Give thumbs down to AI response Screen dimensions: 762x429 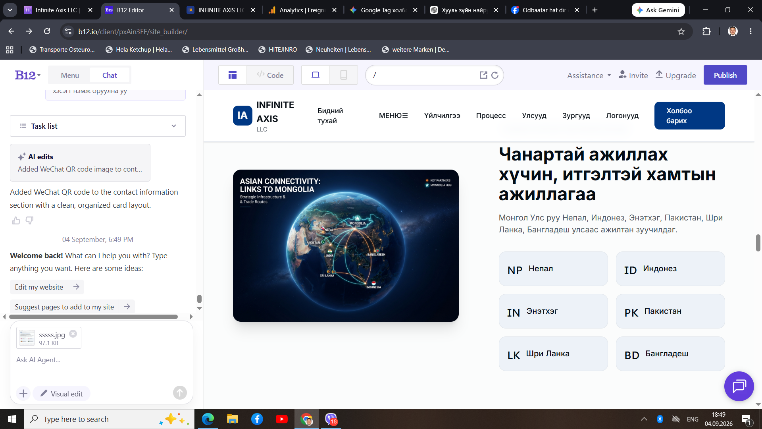[x=30, y=220]
